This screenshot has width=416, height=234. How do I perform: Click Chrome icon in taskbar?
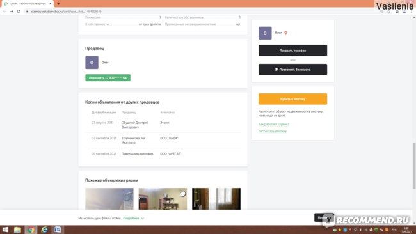click(31, 230)
